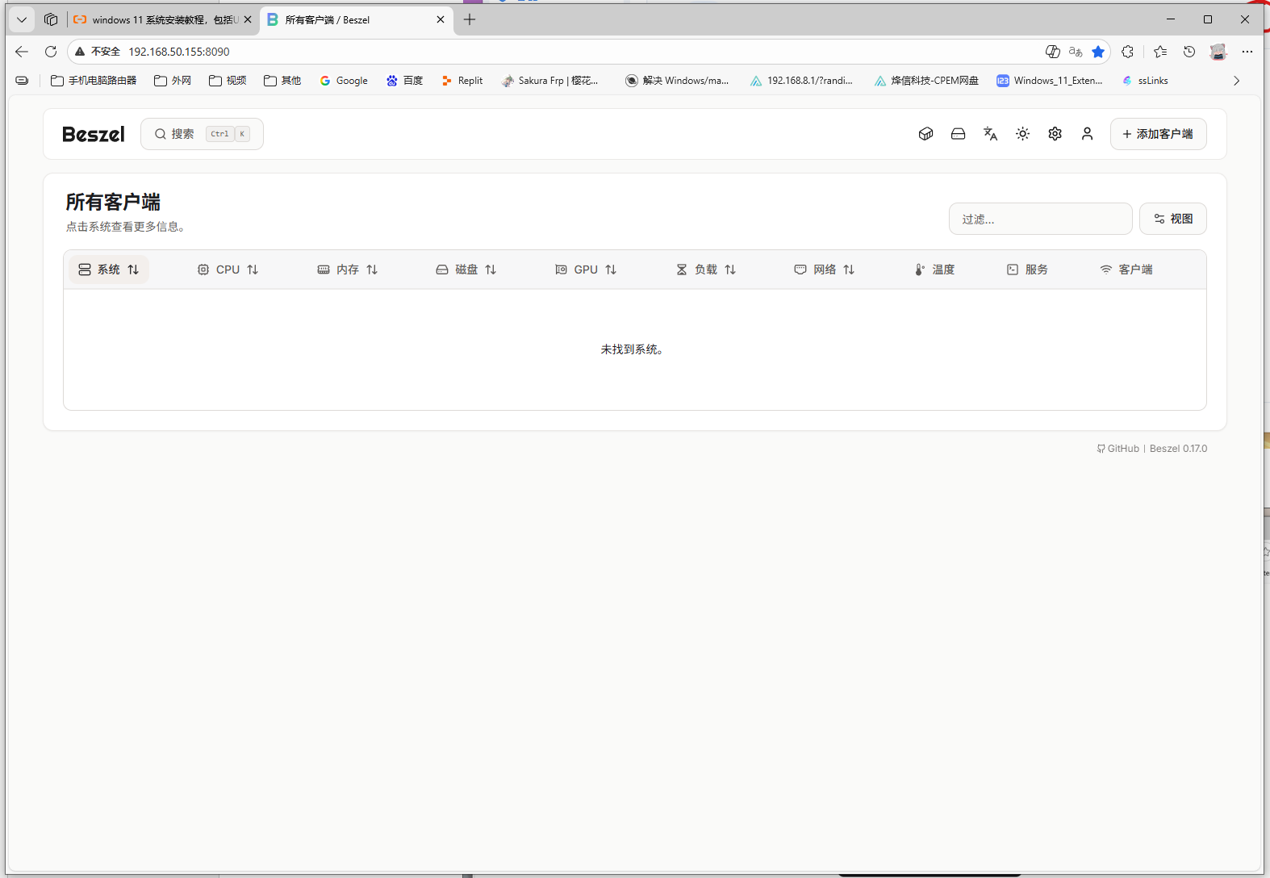Close the 所有客户端 / Beszel tab
This screenshot has width=1270, height=878.
tap(441, 20)
